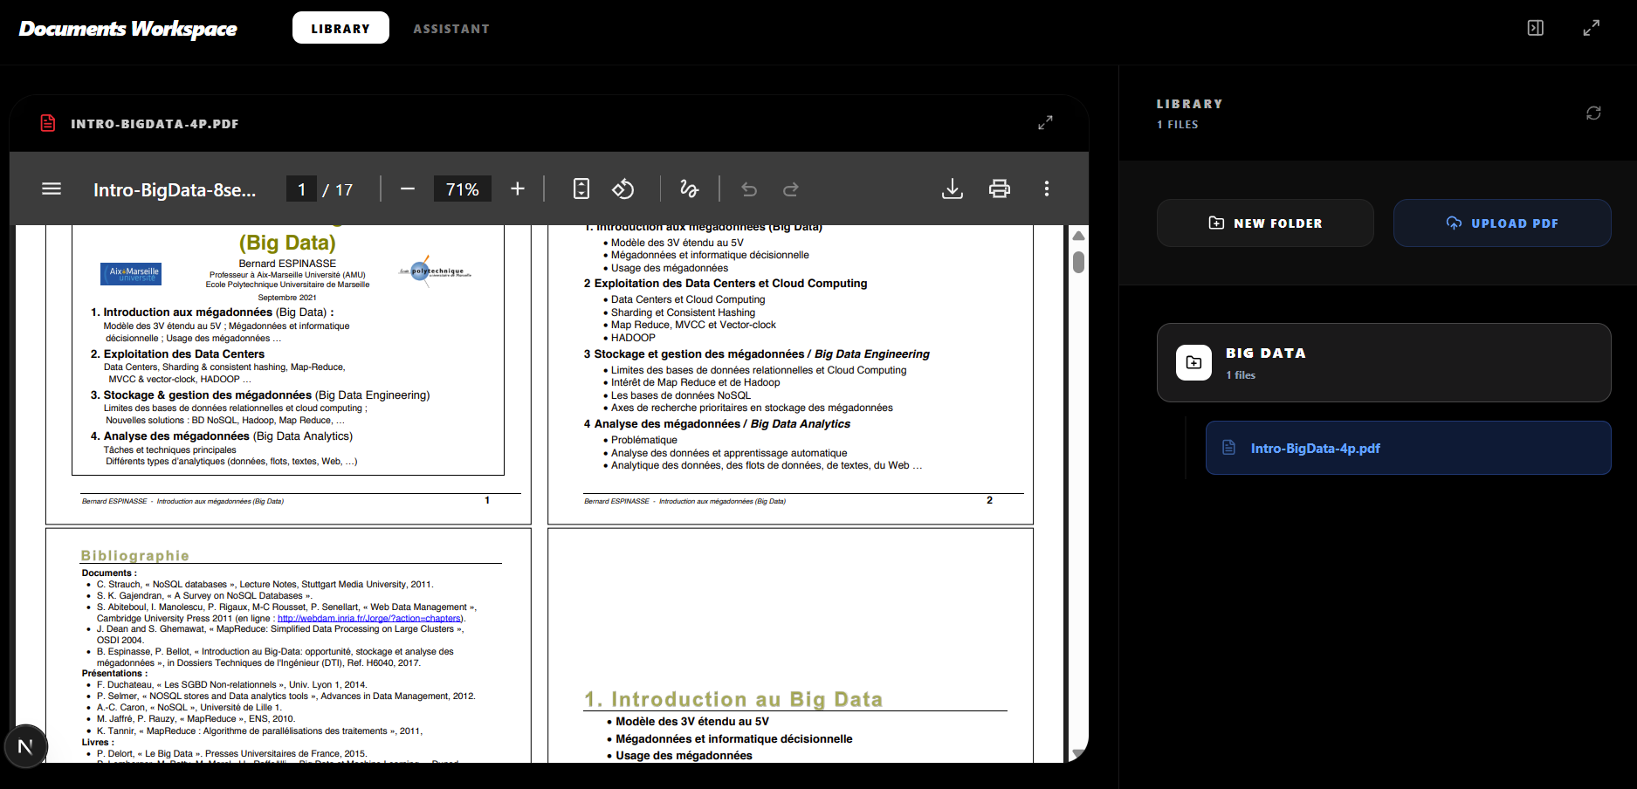This screenshot has width=1637, height=789.
Task: Expand the PDF preview panel to fullscreen
Action: tap(1045, 123)
